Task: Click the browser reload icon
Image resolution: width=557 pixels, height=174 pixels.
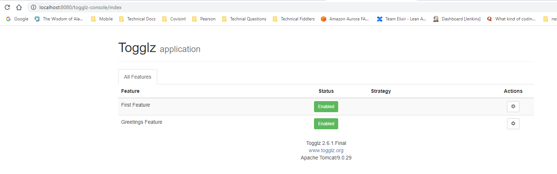Action: point(7,7)
